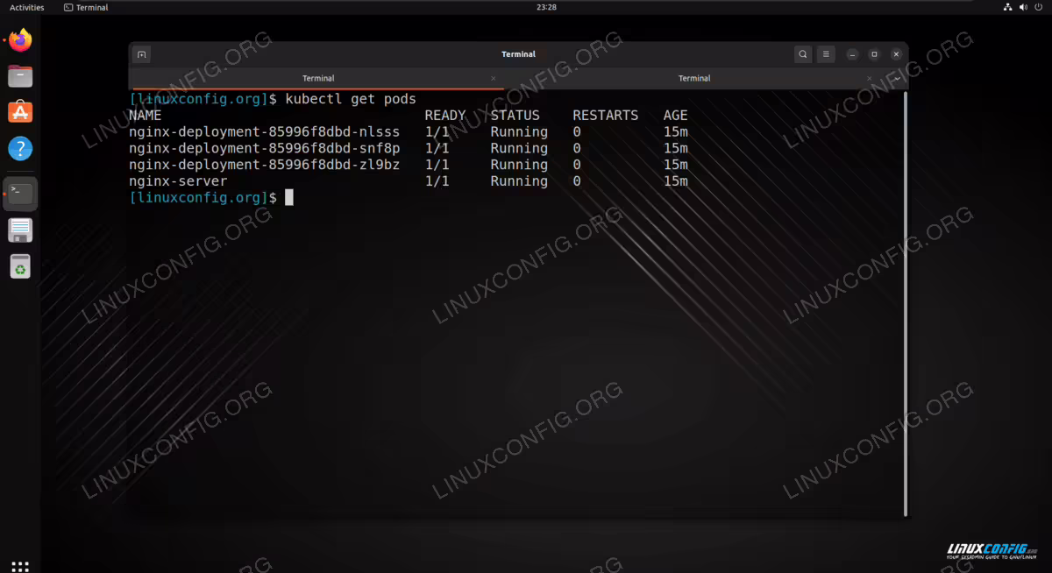Image resolution: width=1052 pixels, height=573 pixels.
Task: Click the Terminal window title
Action: click(518, 54)
